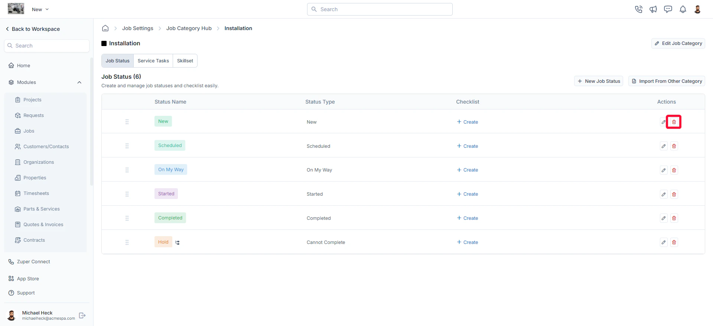
Task: Switch to the Skillset tab
Action: [x=185, y=61]
